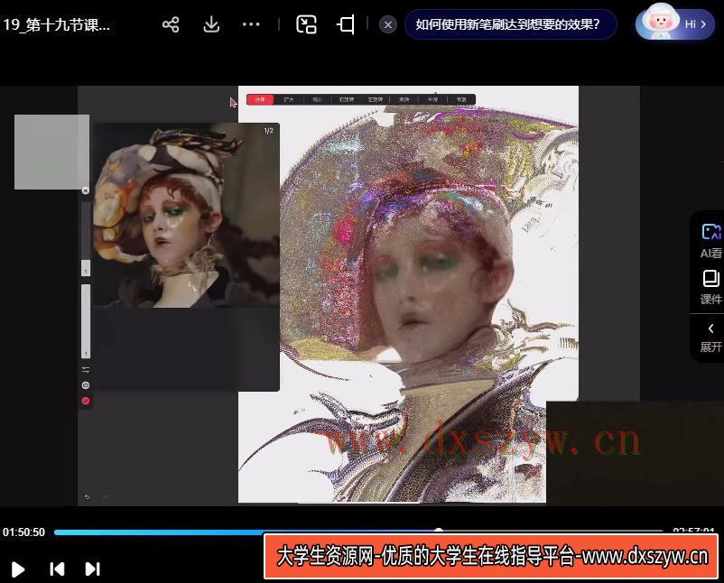Skip to the previous video
The height and width of the screenshot is (583, 724).
coord(57,569)
